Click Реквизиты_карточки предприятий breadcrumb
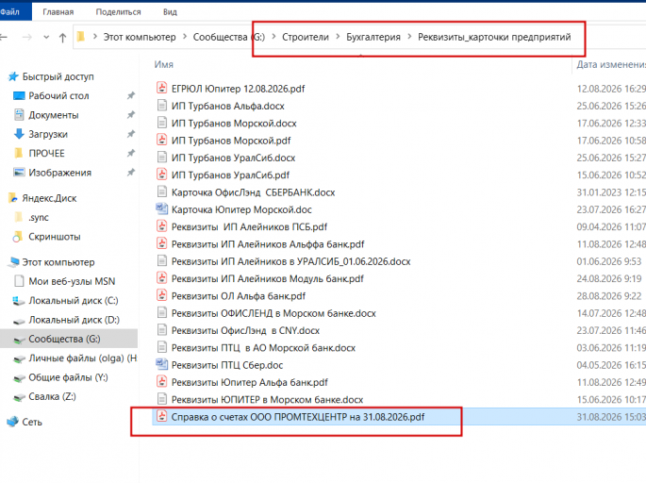The image size is (646, 483). 494,37
